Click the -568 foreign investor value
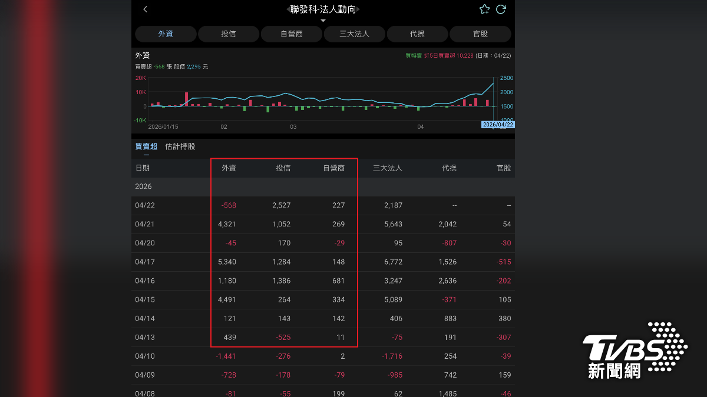Image resolution: width=707 pixels, height=397 pixels. 229,205
